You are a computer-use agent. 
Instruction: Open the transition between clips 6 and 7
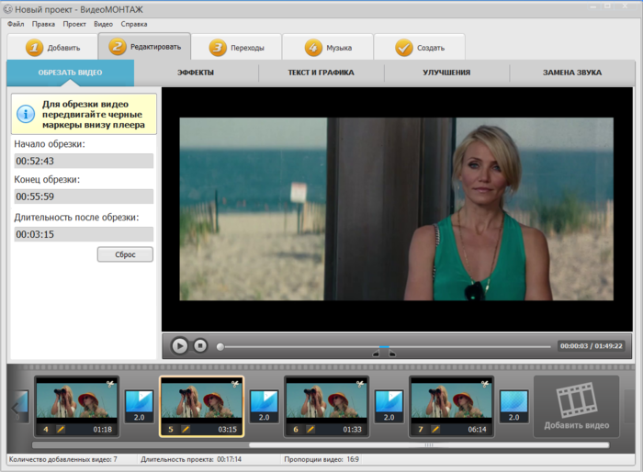[388, 407]
